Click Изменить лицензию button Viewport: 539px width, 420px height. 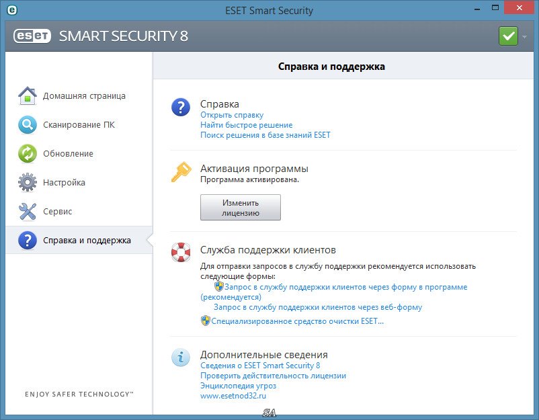(241, 207)
